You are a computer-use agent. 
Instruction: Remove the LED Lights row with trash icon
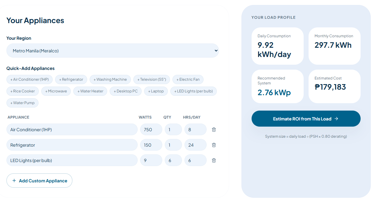click(x=214, y=160)
